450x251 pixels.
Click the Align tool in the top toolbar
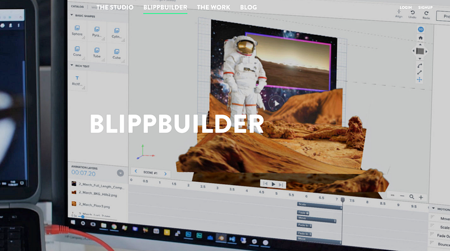pyautogui.click(x=399, y=13)
